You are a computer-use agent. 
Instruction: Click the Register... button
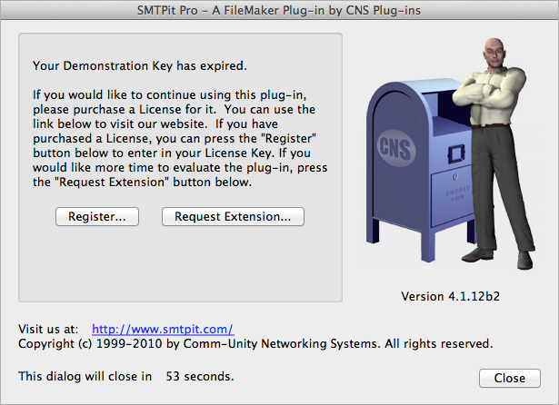97,216
